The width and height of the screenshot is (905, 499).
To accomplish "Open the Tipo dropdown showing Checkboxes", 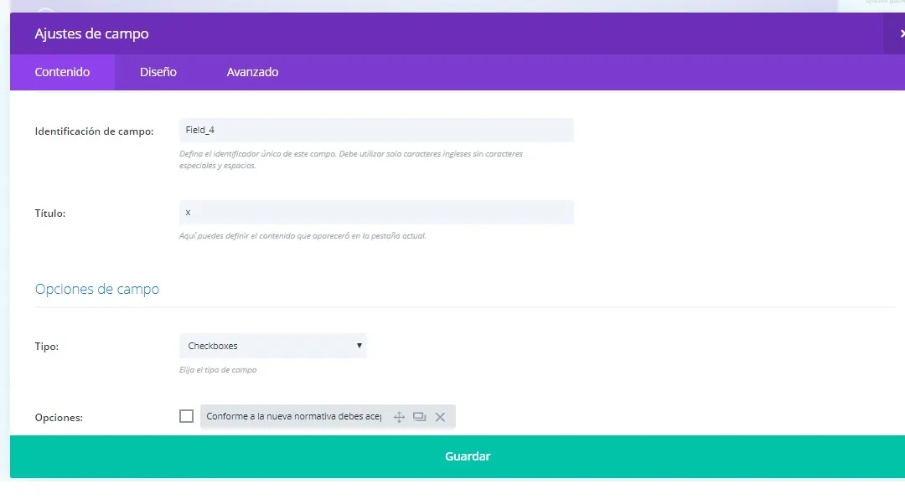I will (x=272, y=346).
